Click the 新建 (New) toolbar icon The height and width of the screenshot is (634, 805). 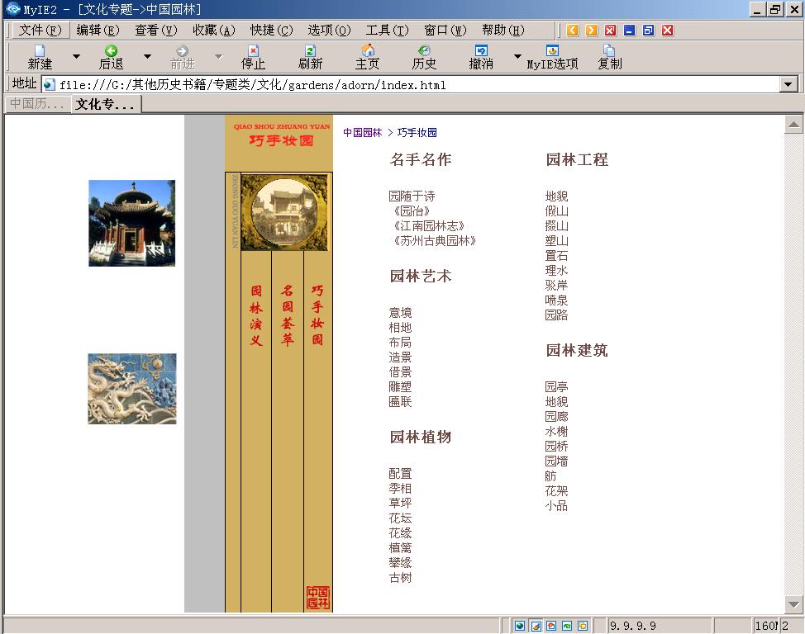click(40, 51)
